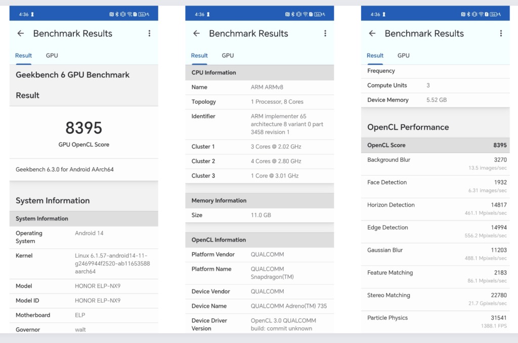This screenshot has height=343, width=518.
Task: Open three-dot overflow menu in left screen
Action: click(149, 33)
